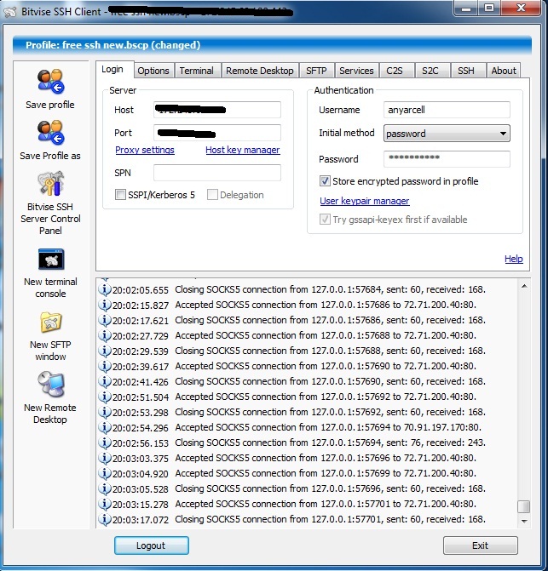
Task: Click the Port input field
Action: 217,133
